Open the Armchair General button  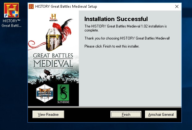(161, 115)
